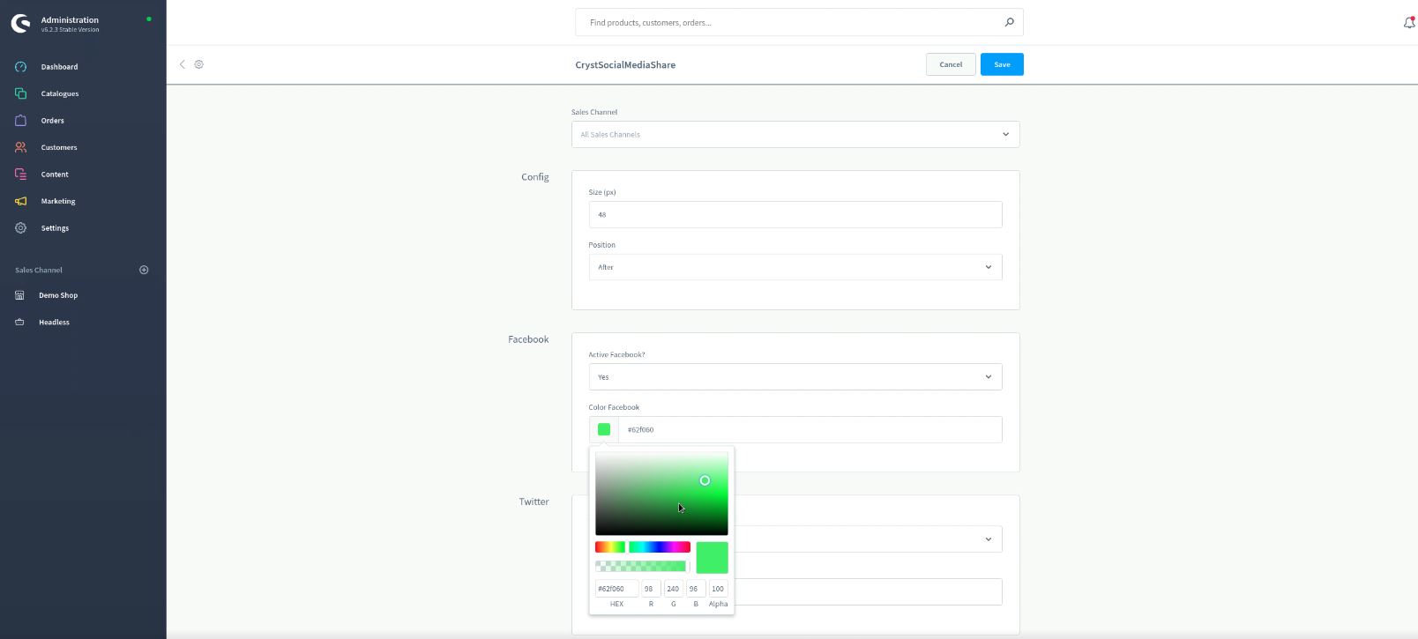Click the Content layout icon
The width and height of the screenshot is (1418, 639).
point(20,175)
